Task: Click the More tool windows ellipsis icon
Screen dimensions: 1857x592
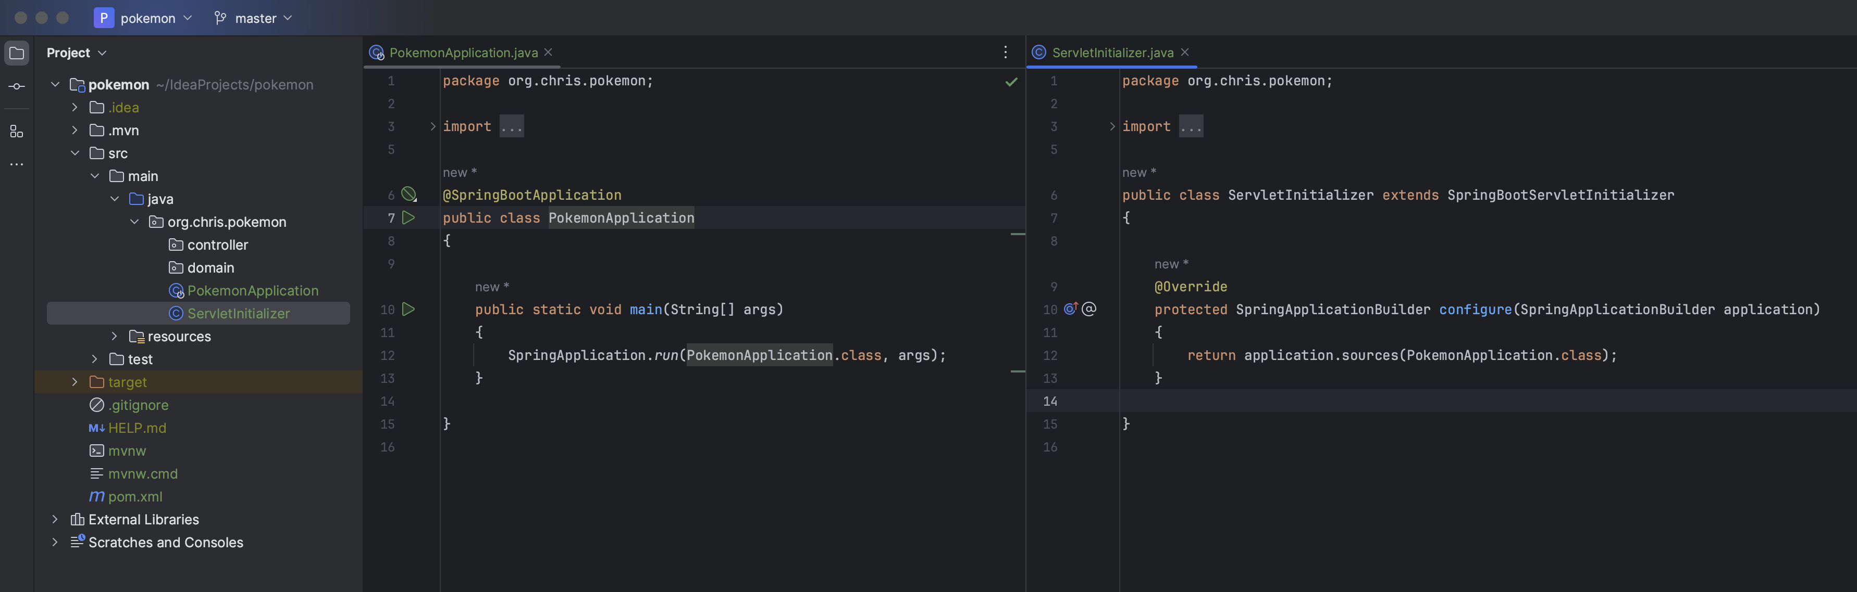Action: (x=17, y=165)
